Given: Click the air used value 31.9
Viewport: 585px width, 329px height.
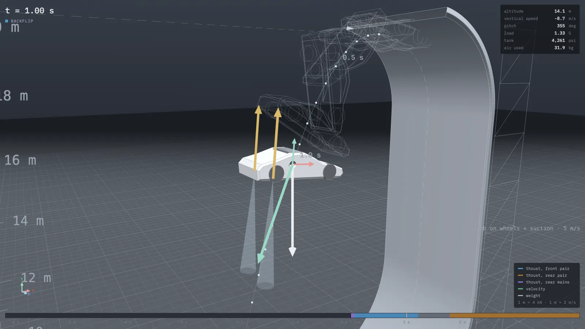Looking at the screenshot, I should coord(559,48).
